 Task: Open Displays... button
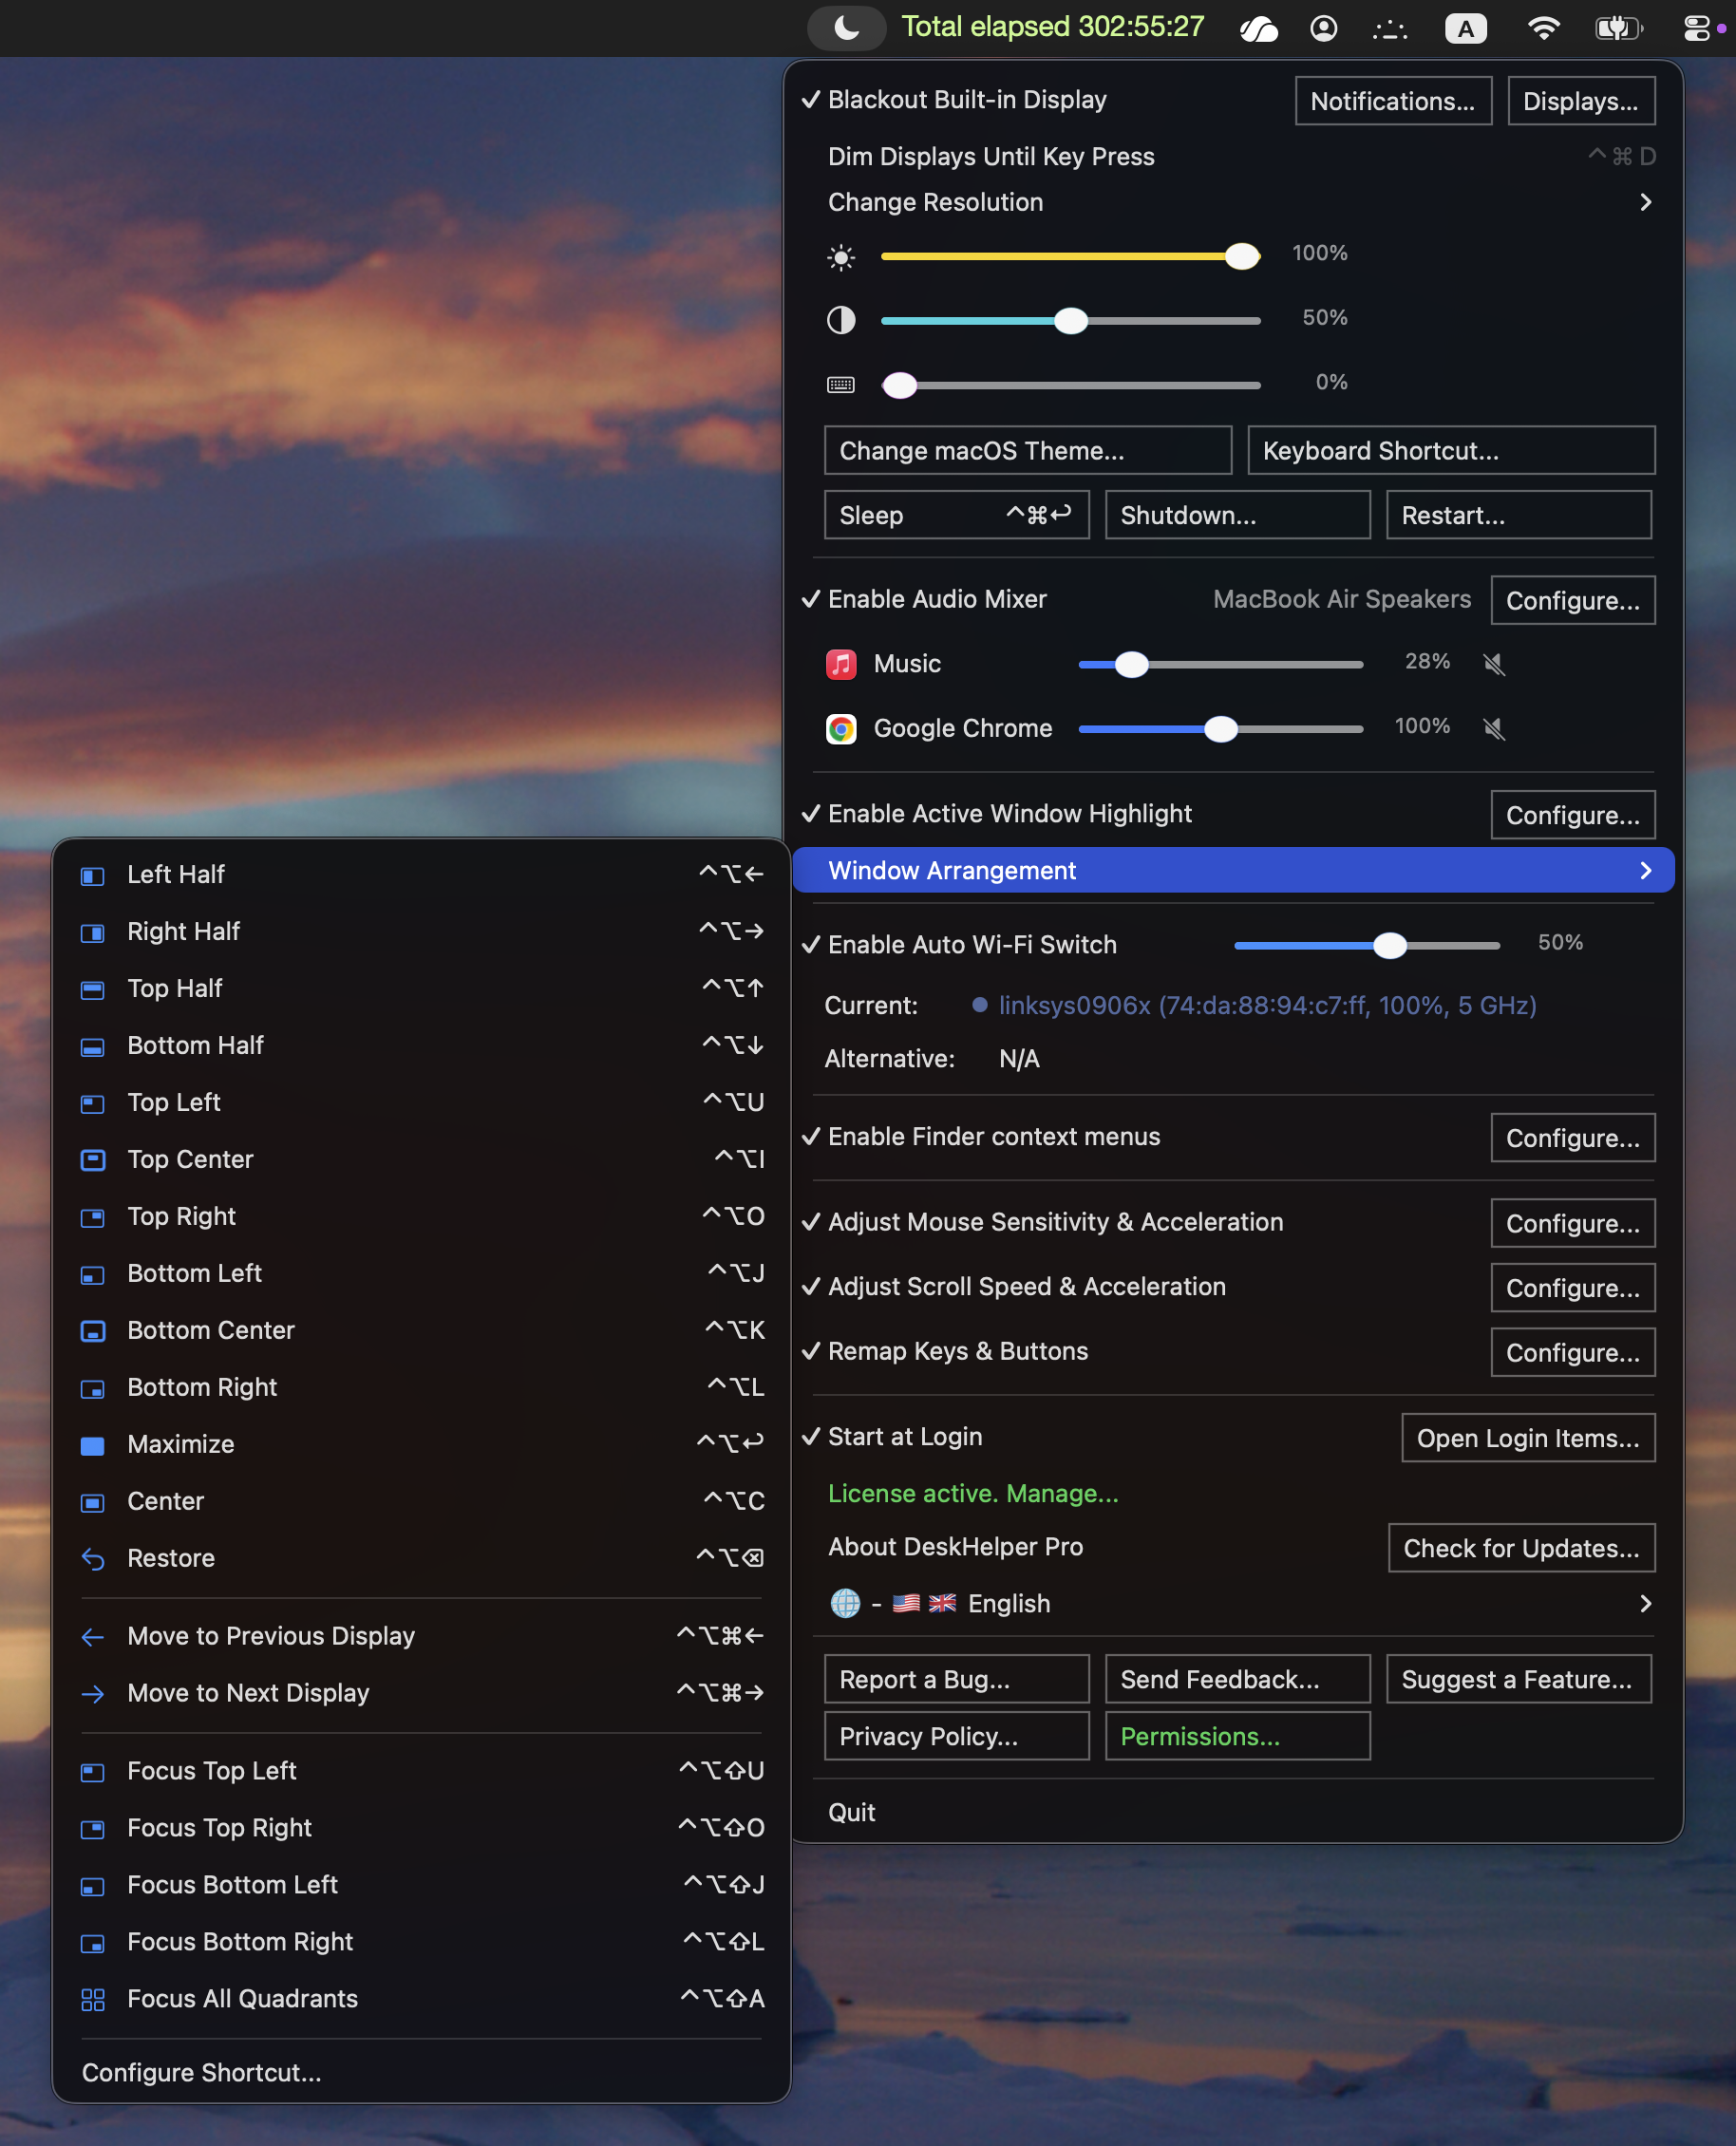[x=1580, y=101]
